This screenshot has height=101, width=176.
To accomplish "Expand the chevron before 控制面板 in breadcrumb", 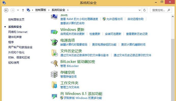I will pyautogui.click(x=33, y=10).
